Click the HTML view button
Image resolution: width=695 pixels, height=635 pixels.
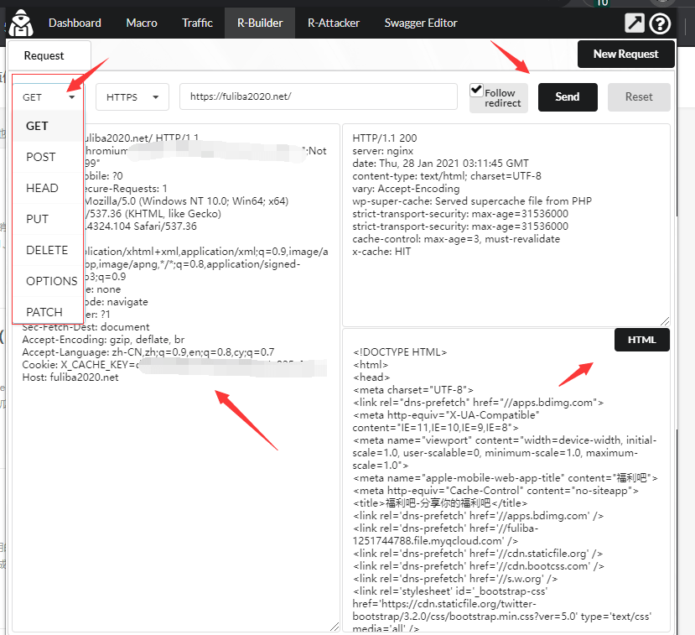pos(641,340)
